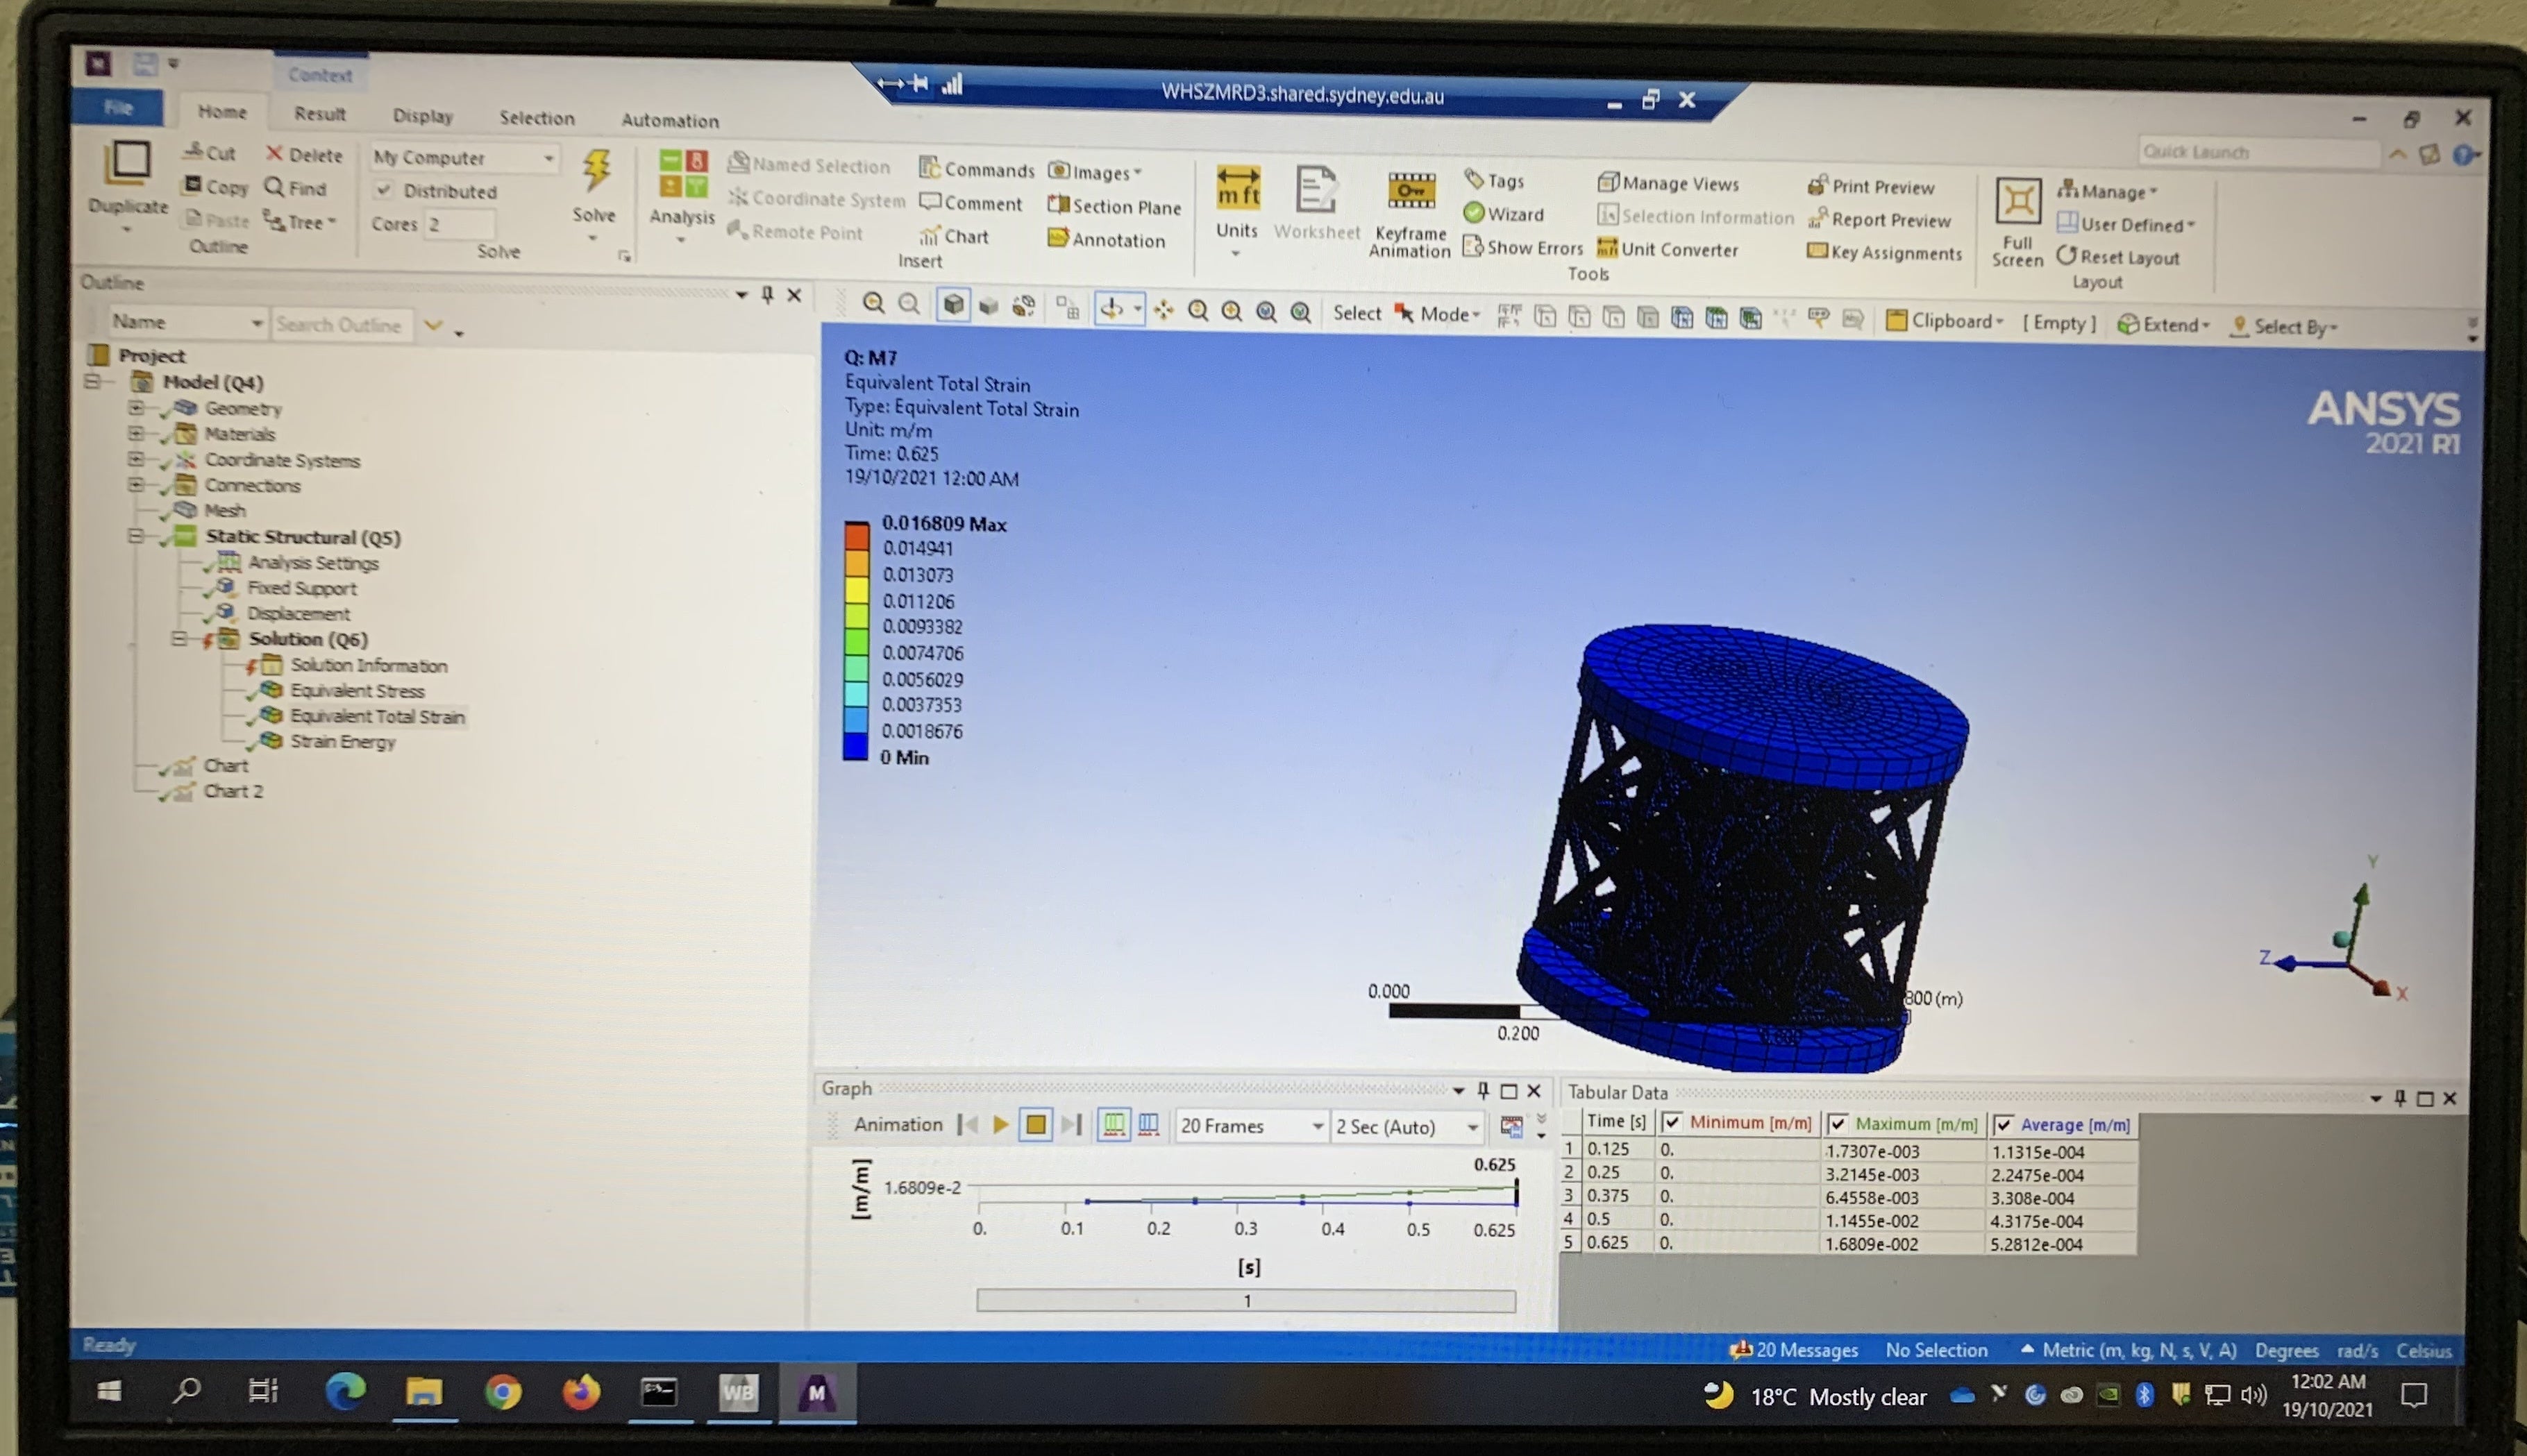Screen dimensions: 2527x1456
Task: Collapse the Solution (Q6) tree node
Action: [x=179, y=638]
